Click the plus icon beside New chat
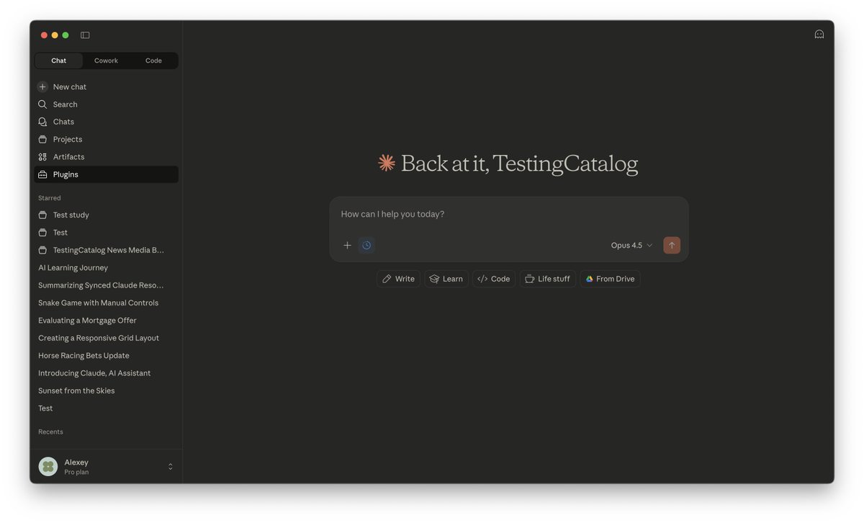The width and height of the screenshot is (864, 523). coord(42,86)
